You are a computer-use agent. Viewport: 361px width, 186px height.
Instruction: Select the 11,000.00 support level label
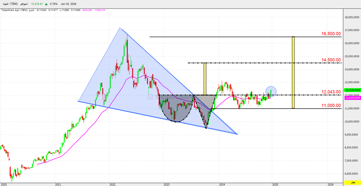click(x=331, y=105)
